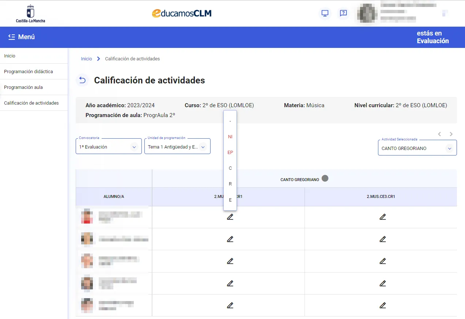The image size is (465, 319).
Task: Click the educamosCLM logo
Action: point(182,13)
